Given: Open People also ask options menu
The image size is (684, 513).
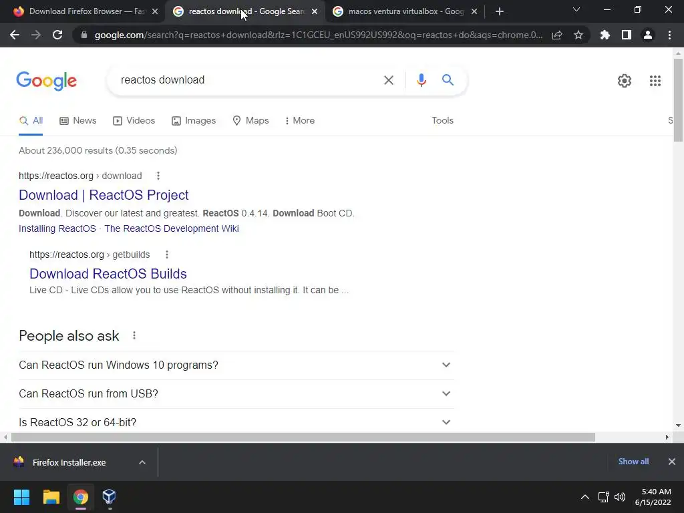Looking at the screenshot, I should coord(134,335).
